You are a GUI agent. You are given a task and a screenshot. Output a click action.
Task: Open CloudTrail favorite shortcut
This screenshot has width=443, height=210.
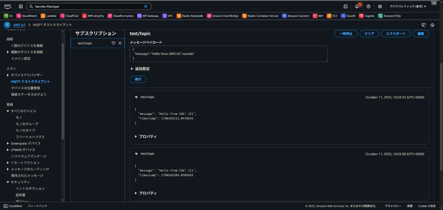pos(69,16)
